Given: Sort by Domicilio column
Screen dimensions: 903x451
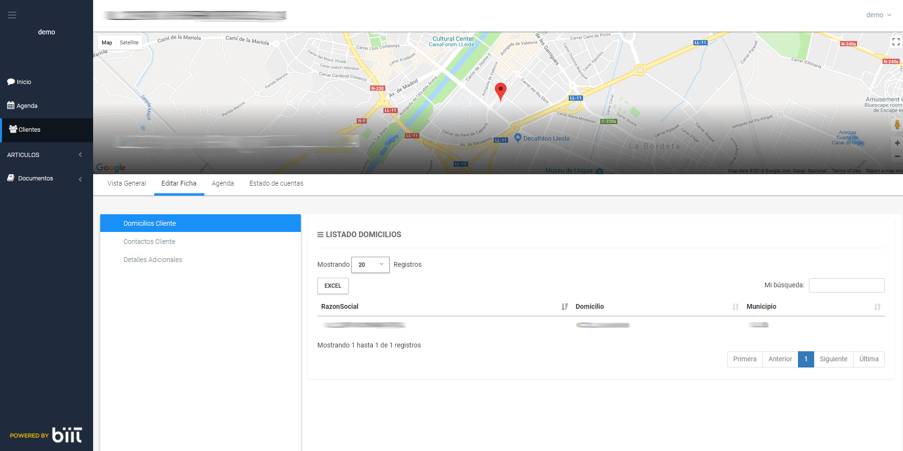Looking at the screenshot, I should pyautogui.click(x=657, y=307).
